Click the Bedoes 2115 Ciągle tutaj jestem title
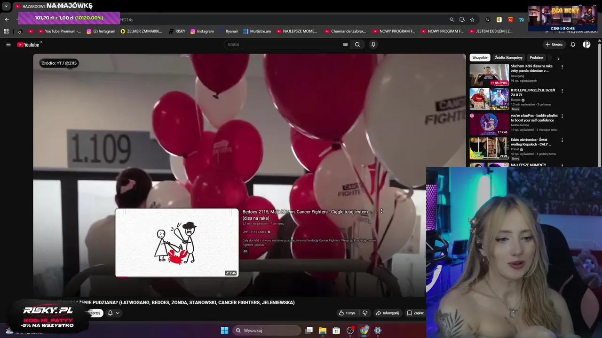The image size is (602, 338). 305,215
